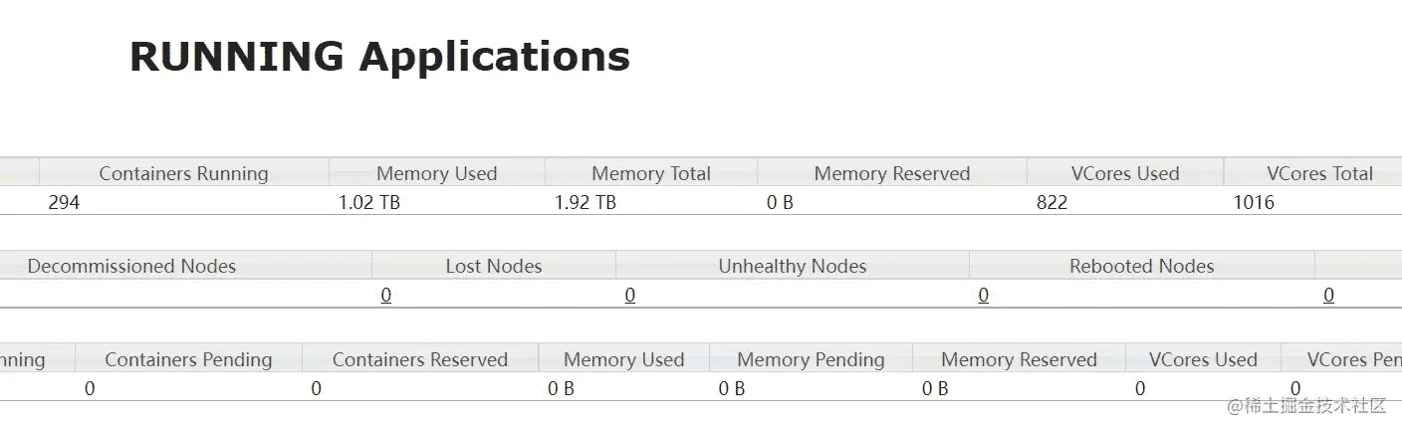Select the 0 B value under Memory Pending
This screenshot has height=431, width=1402.
pyautogui.click(x=732, y=389)
